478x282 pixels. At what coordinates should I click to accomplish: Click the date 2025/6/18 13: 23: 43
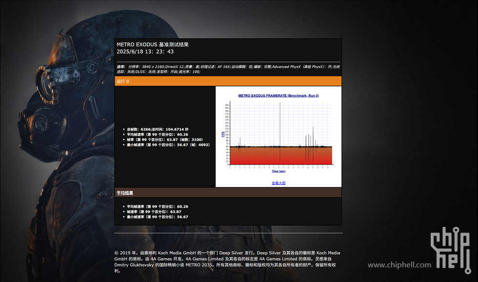145,52
